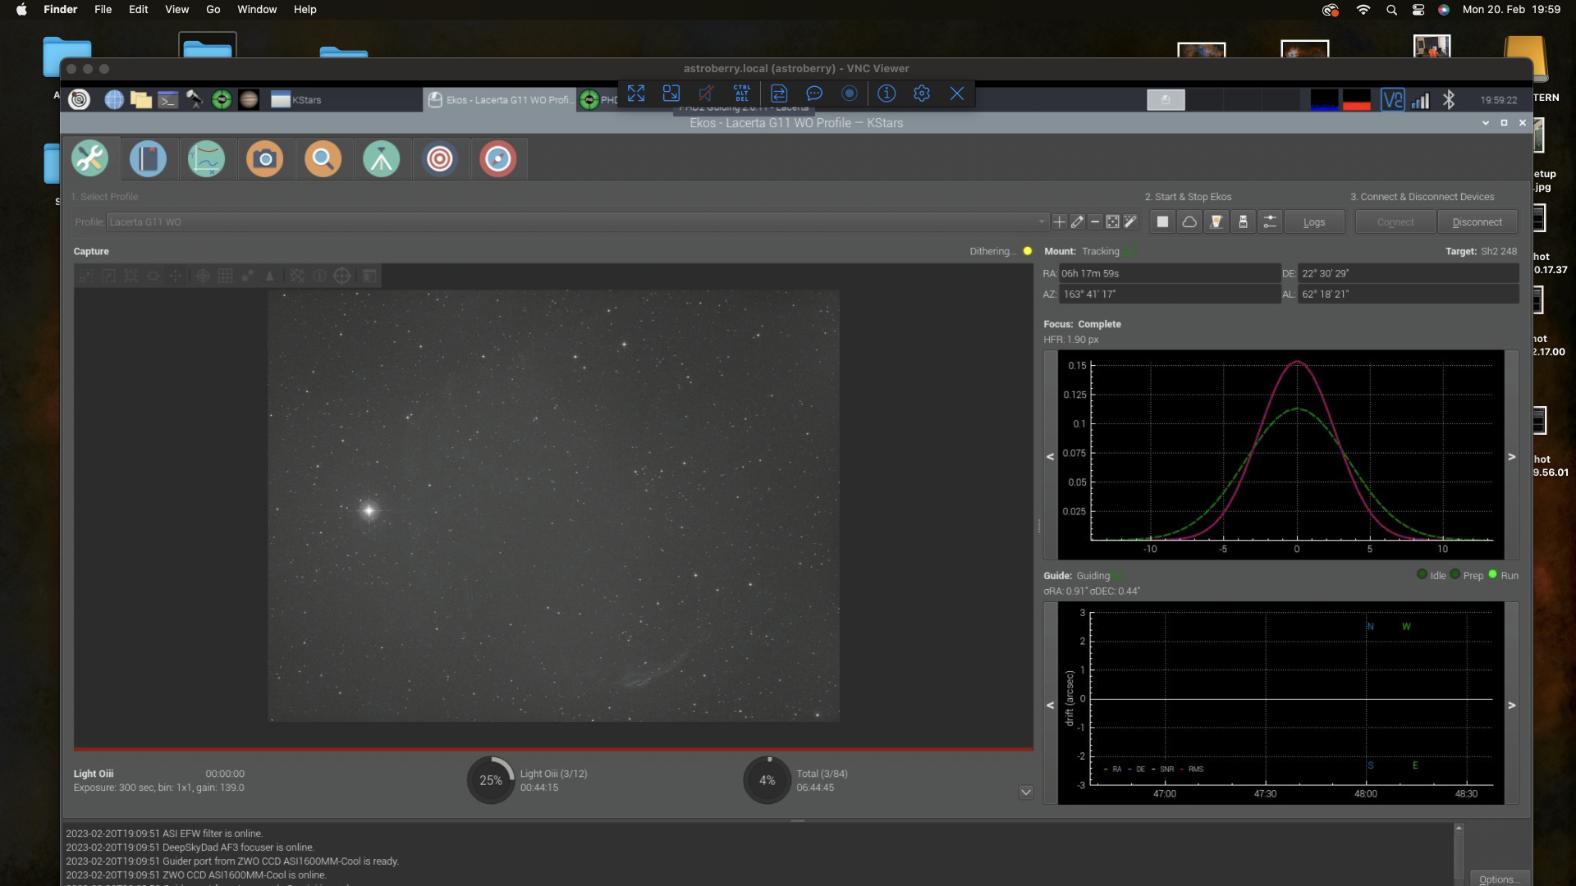The height and width of the screenshot is (886, 1576).
Task: Toggle VNC audio mute speaker icon
Action: (706, 94)
